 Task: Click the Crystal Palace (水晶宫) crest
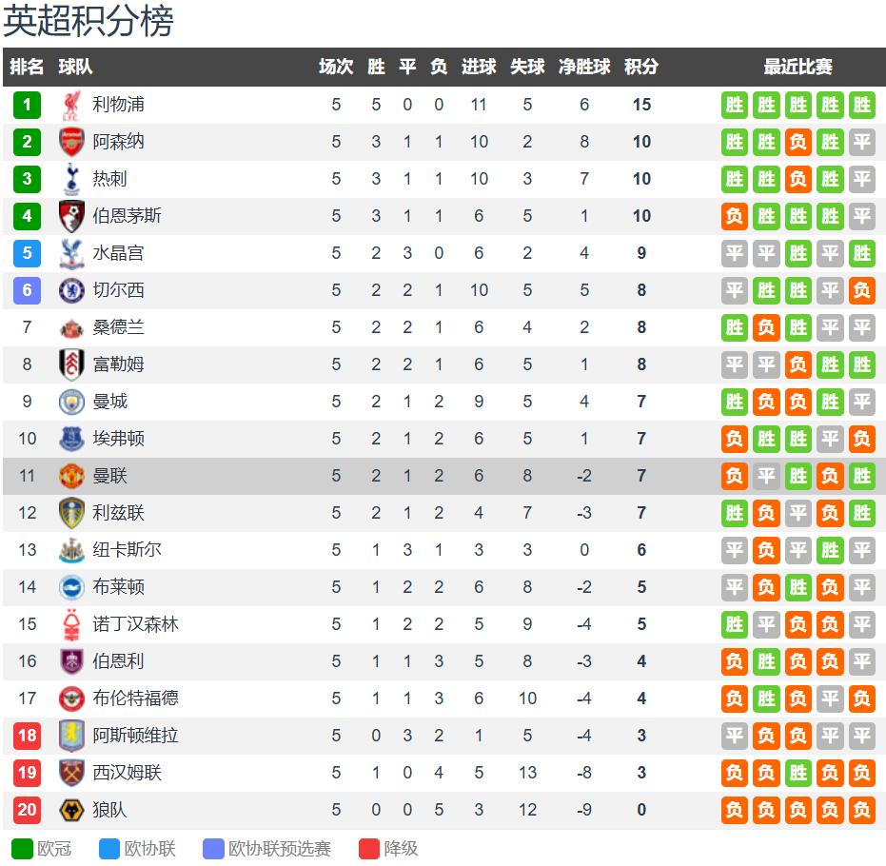click(71, 253)
